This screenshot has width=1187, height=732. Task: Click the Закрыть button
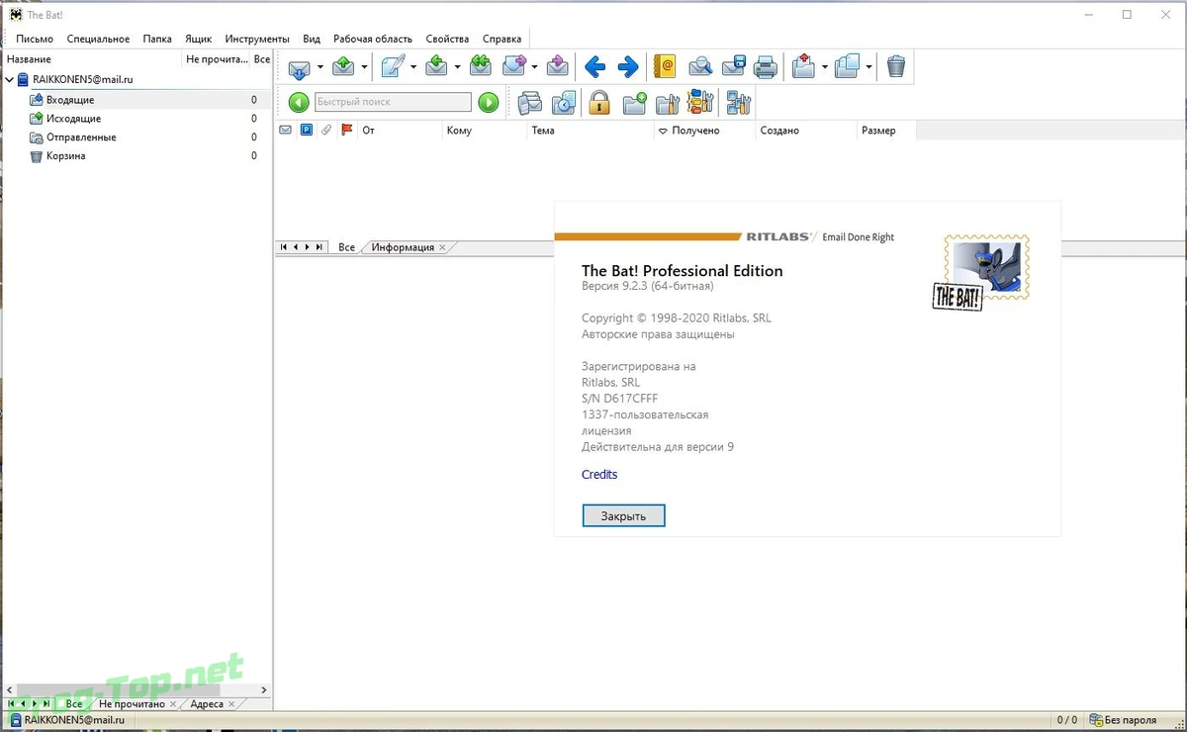tap(623, 516)
